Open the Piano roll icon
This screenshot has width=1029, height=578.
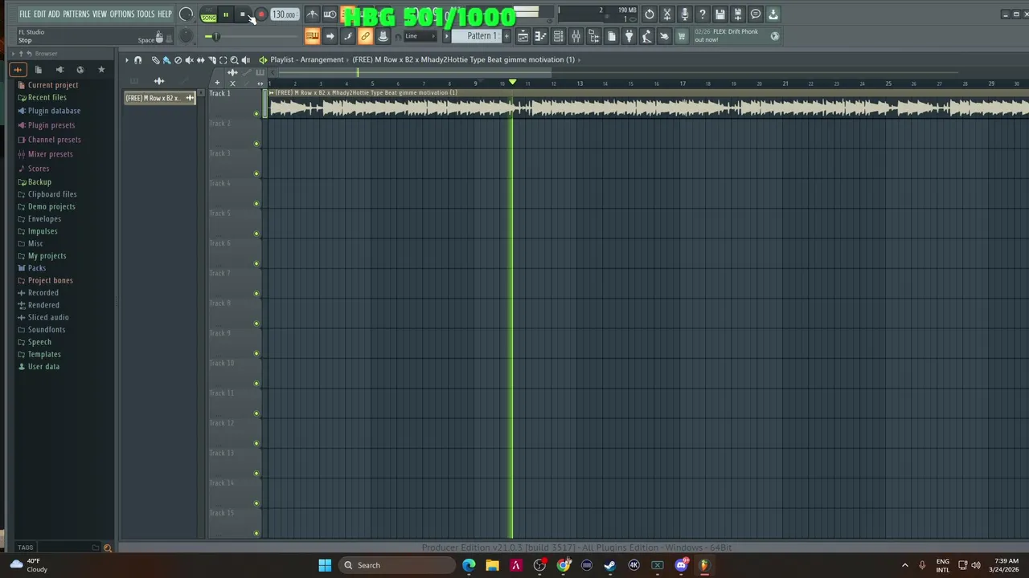click(540, 36)
